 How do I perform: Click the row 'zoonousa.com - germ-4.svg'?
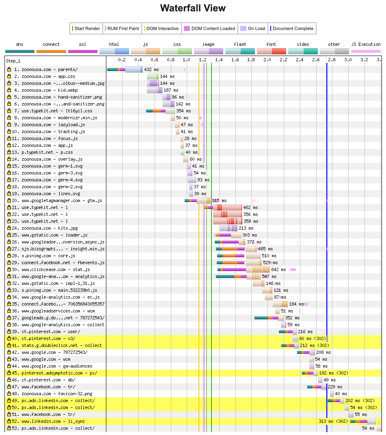point(193,180)
